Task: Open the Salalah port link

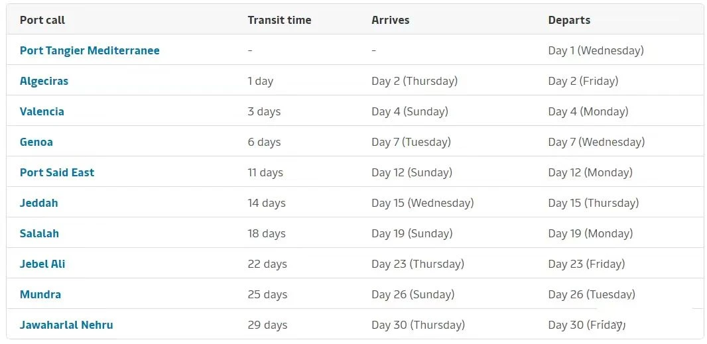Action: point(39,233)
